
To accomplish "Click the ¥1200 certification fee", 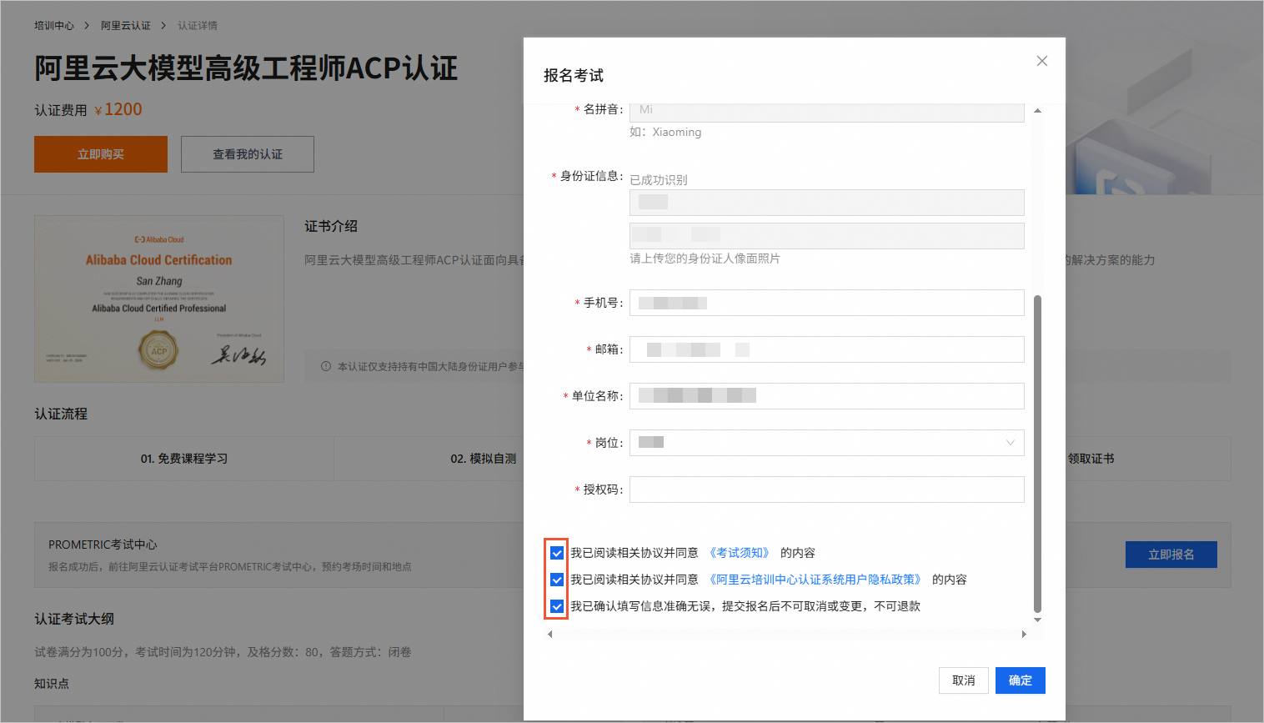I will click(x=118, y=109).
